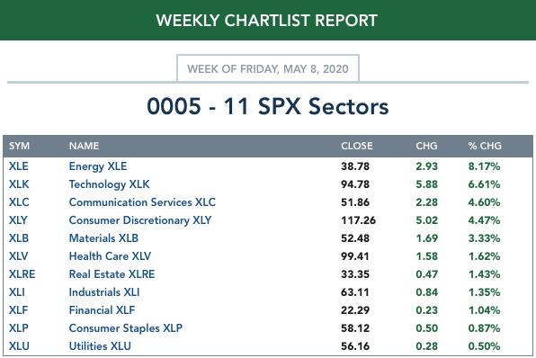Image resolution: width=536 pixels, height=358 pixels.
Task: Select Communication Services XLC link
Action: pos(142,202)
